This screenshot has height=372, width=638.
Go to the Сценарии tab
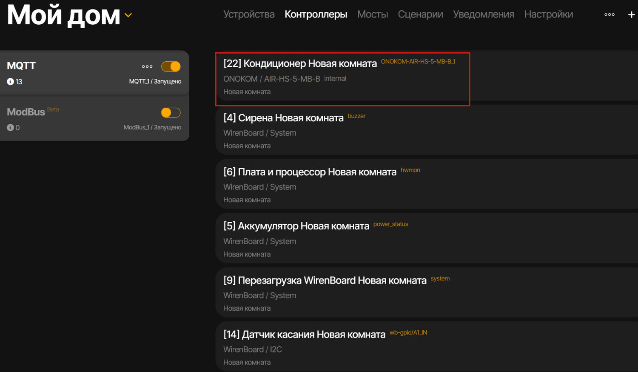420,14
